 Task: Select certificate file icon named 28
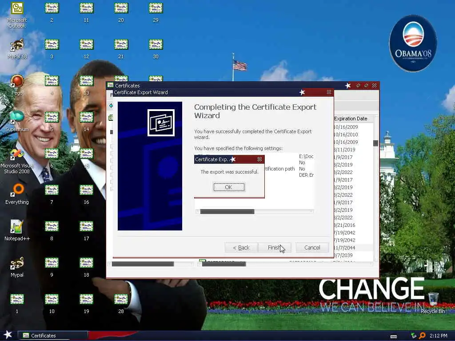pos(121,303)
